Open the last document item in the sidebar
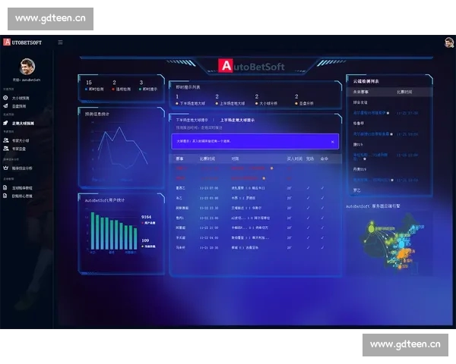The image size is (456, 364). tap(23, 196)
